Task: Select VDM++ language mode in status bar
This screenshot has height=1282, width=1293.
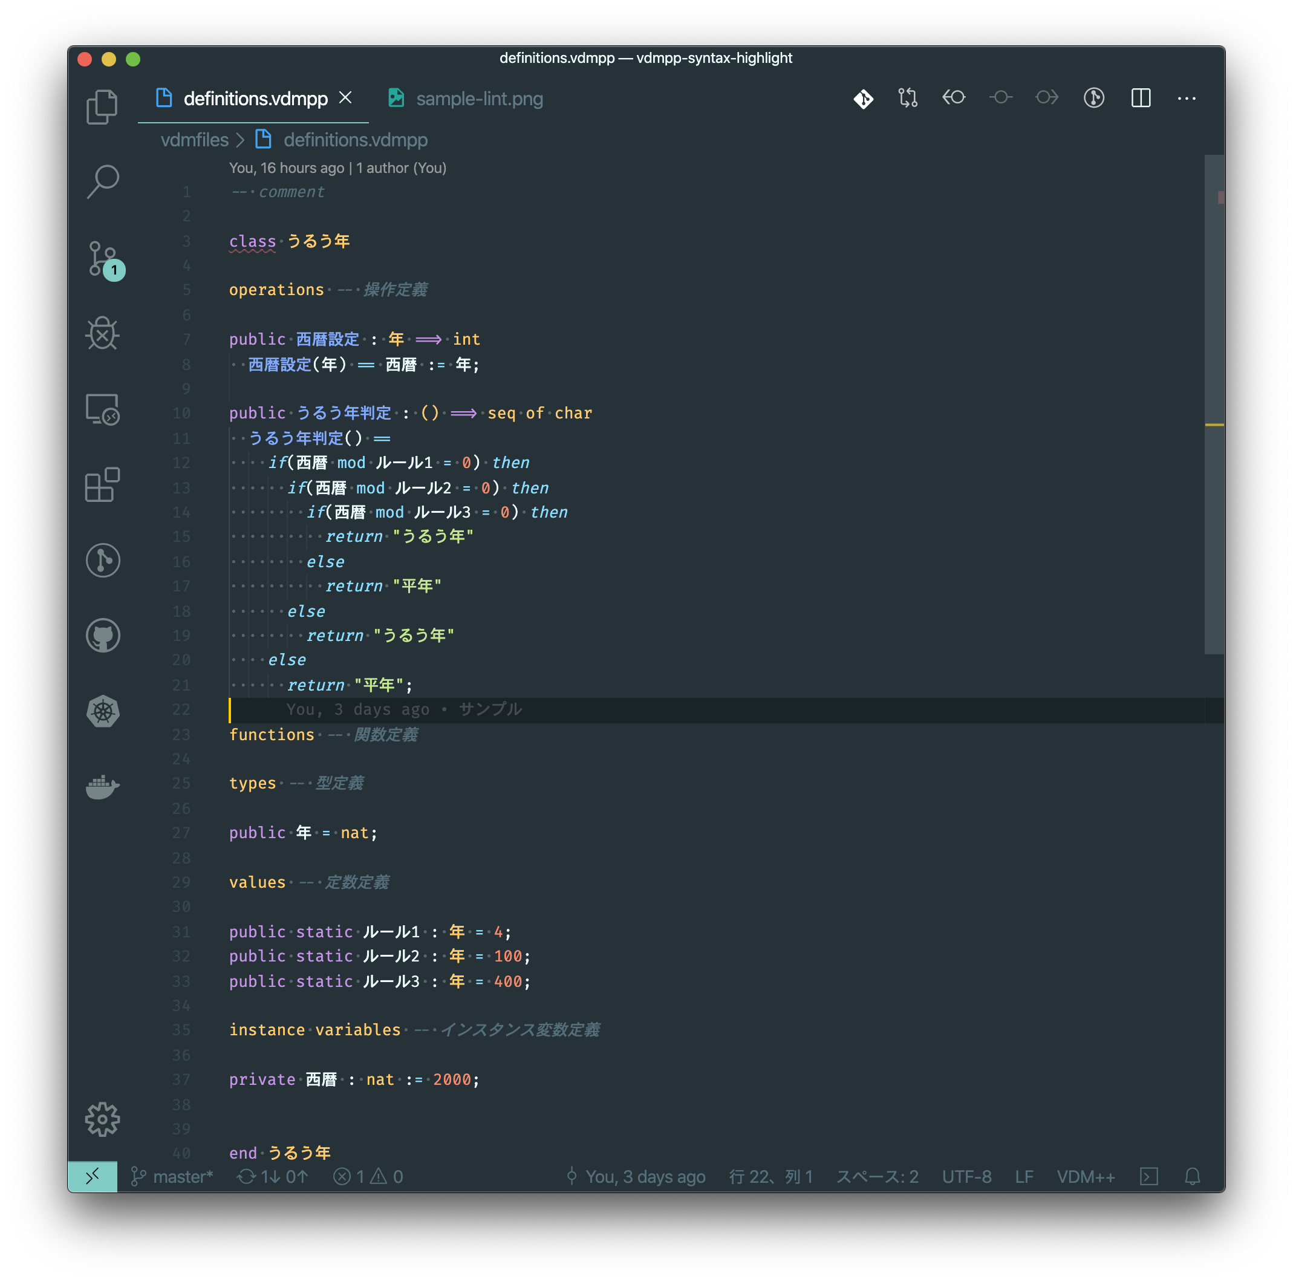Action: coord(1085,1176)
